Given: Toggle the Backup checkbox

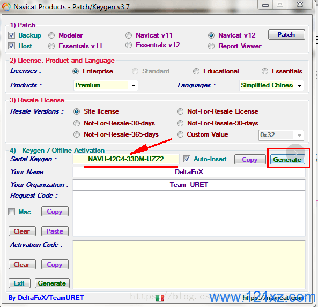Looking at the screenshot, I should pos(11,35).
